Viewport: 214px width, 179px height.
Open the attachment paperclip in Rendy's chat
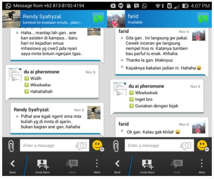(x=11, y=146)
